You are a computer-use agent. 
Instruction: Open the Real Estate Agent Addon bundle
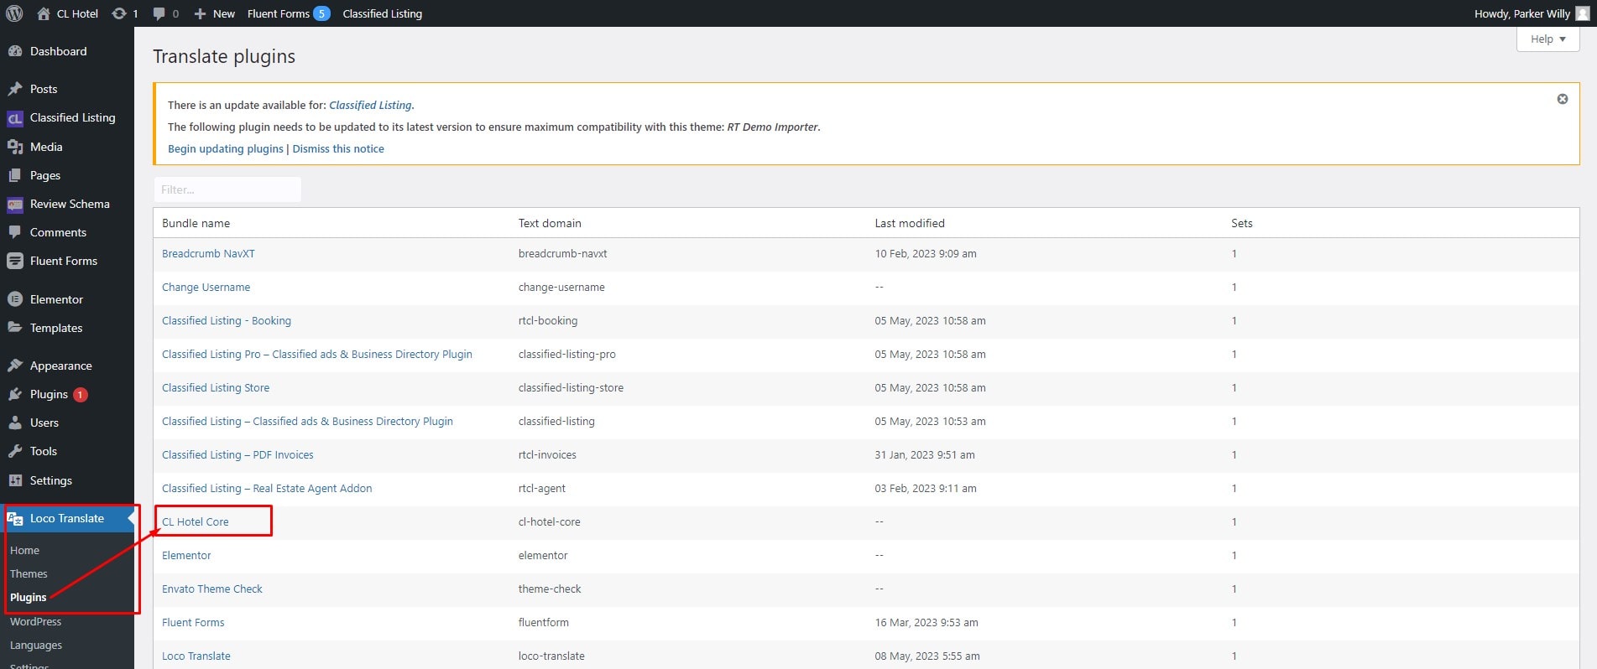(267, 488)
